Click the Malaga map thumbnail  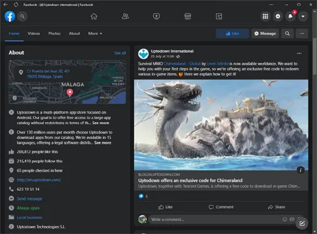[67, 82]
